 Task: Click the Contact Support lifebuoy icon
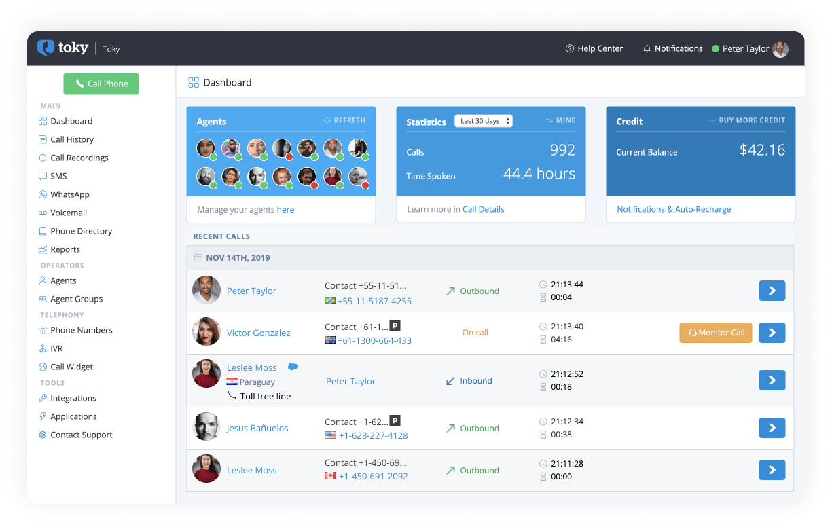tap(43, 435)
